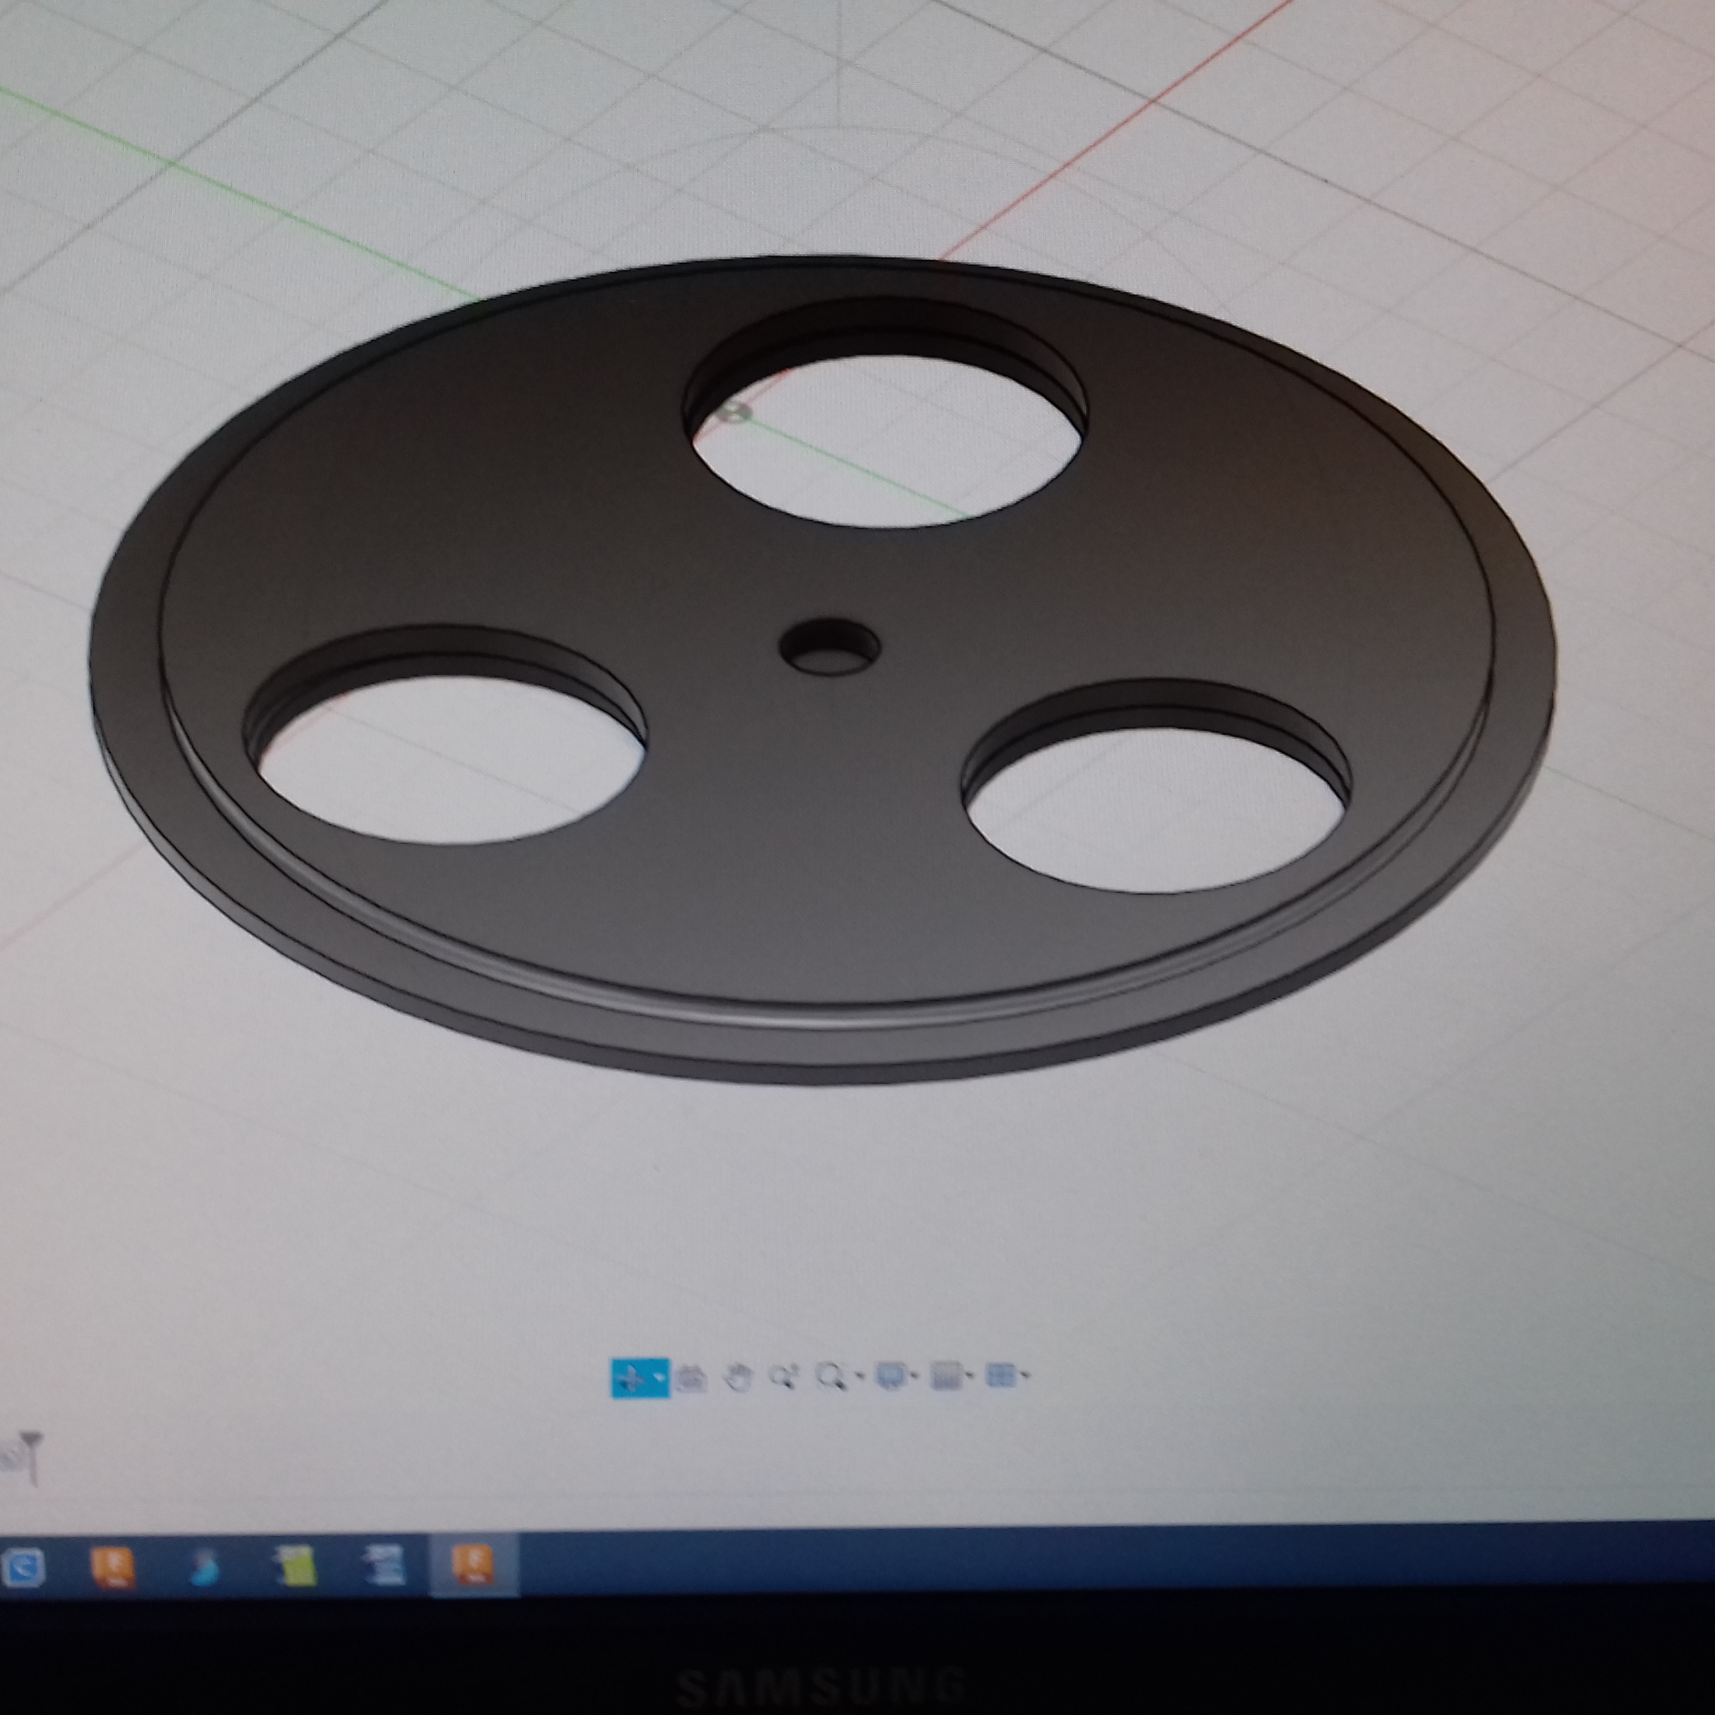Screen dimensions: 1715x1715
Task: Choose the Zoom tool
Action: coord(783,1377)
